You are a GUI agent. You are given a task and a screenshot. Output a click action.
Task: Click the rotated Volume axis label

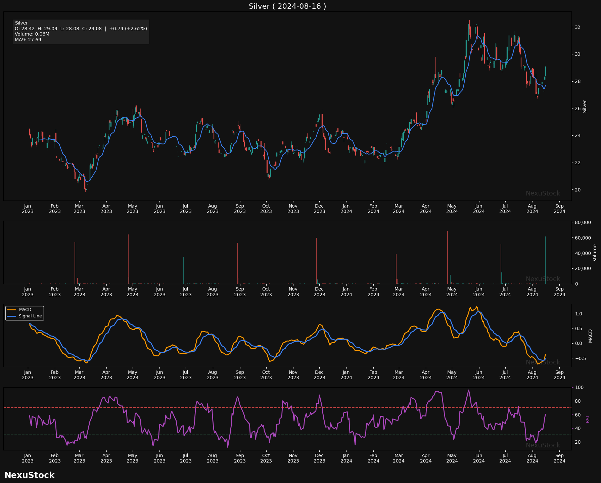point(595,253)
